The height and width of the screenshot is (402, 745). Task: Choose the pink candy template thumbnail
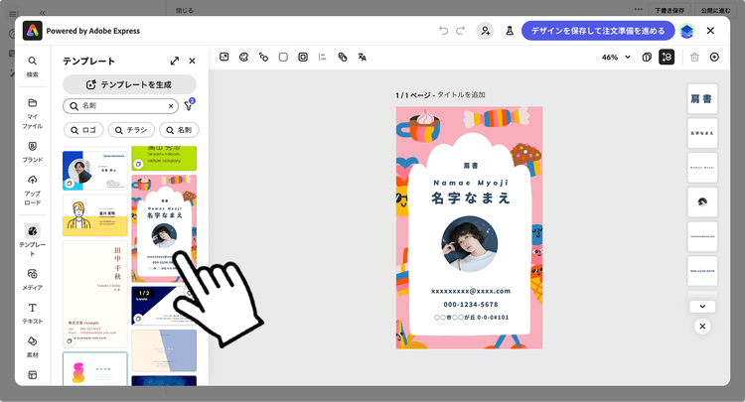click(x=164, y=228)
